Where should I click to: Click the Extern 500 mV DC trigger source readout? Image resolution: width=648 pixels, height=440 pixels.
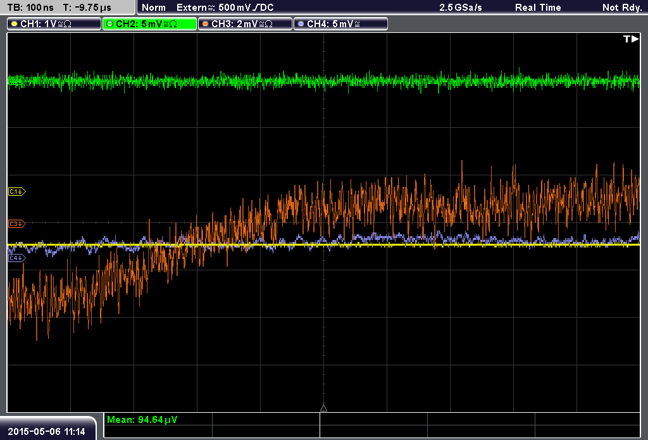coord(225,8)
